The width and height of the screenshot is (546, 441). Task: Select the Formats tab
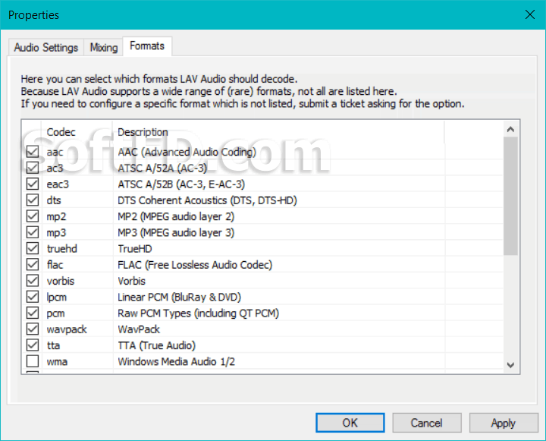(147, 46)
